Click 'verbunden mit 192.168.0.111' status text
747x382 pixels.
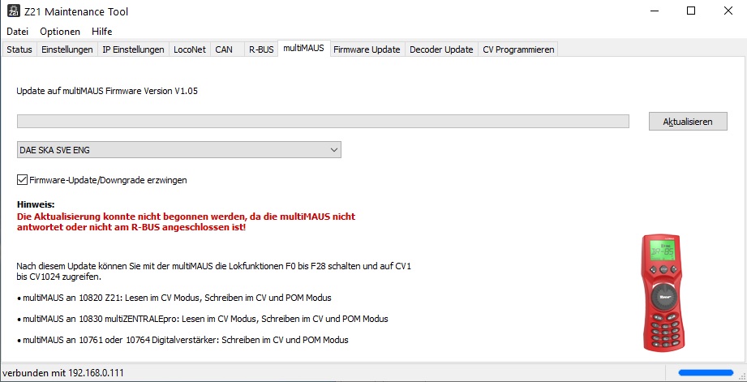click(63, 373)
